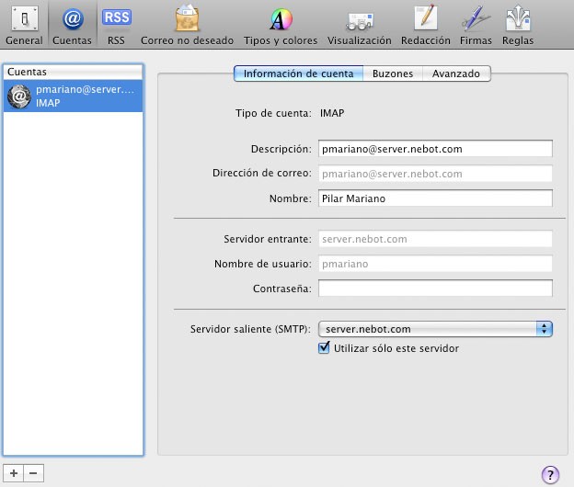574x487 pixels.
Task: Click the Nombre field with Pilar Mariano
Action: (x=435, y=198)
